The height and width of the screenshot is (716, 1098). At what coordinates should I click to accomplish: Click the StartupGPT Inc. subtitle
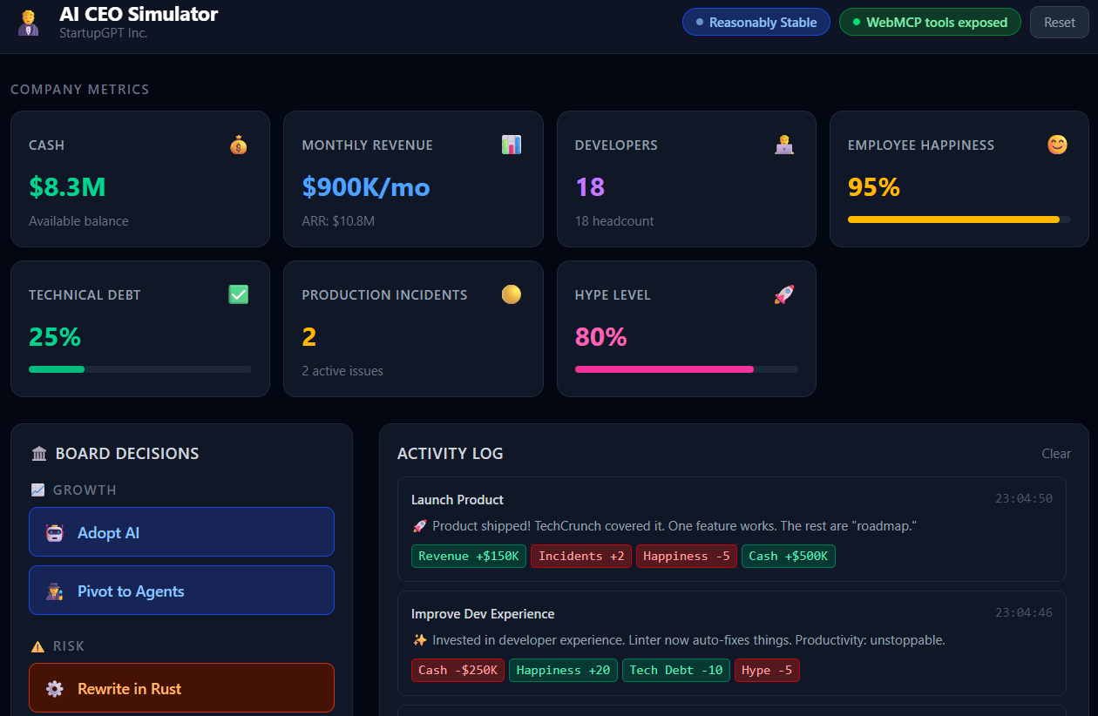[x=104, y=33]
